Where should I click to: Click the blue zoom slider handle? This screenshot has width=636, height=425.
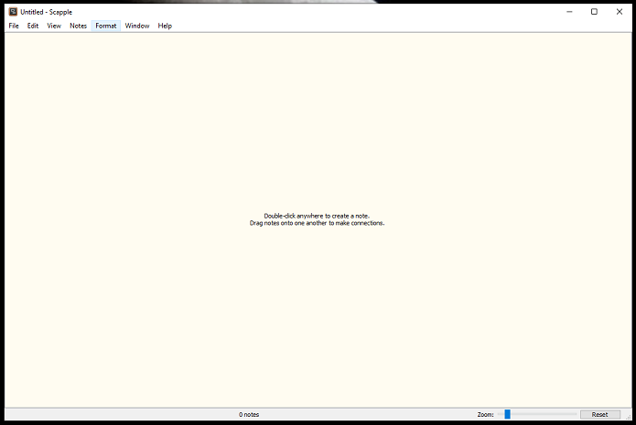point(507,414)
